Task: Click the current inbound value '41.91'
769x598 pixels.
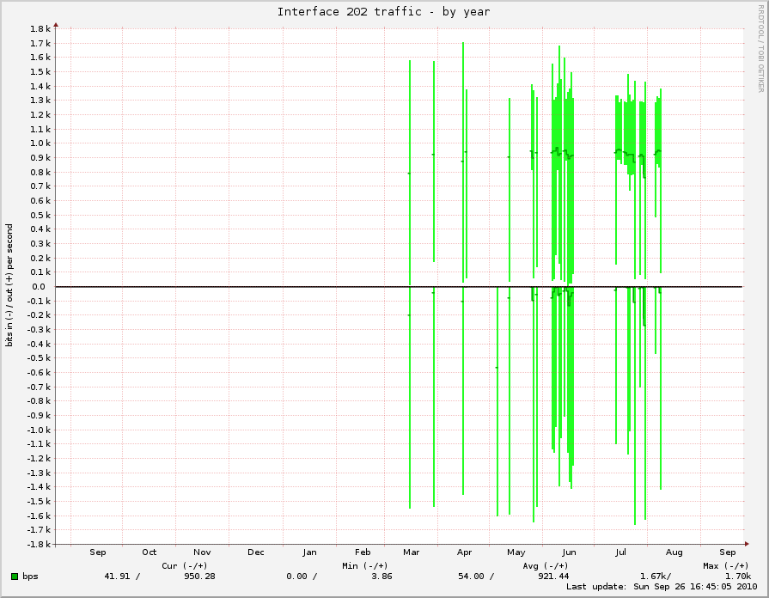Action: tap(117, 577)
